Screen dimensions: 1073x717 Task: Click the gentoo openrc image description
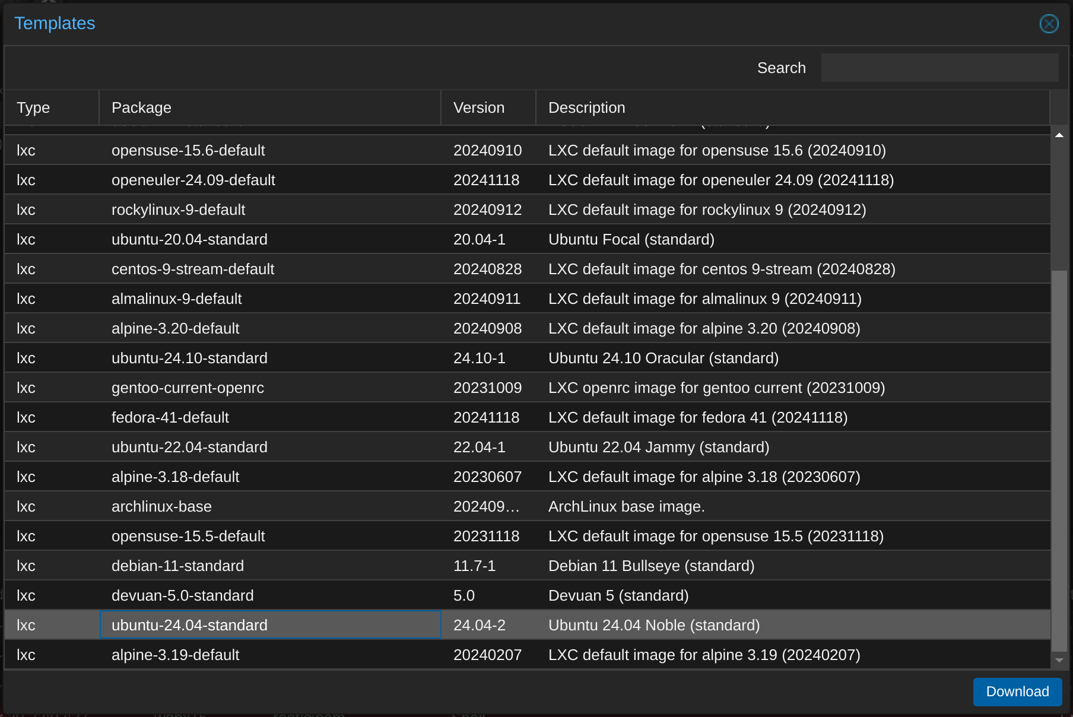click(x=717, y=388)
